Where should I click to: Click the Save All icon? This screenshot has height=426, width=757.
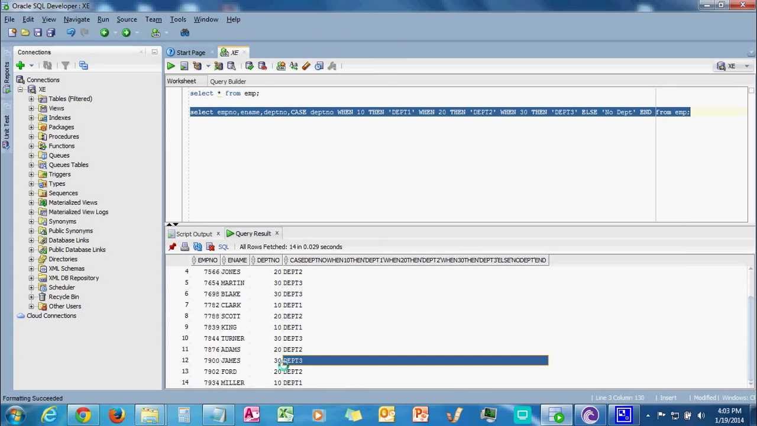click(x=51, y=33)
